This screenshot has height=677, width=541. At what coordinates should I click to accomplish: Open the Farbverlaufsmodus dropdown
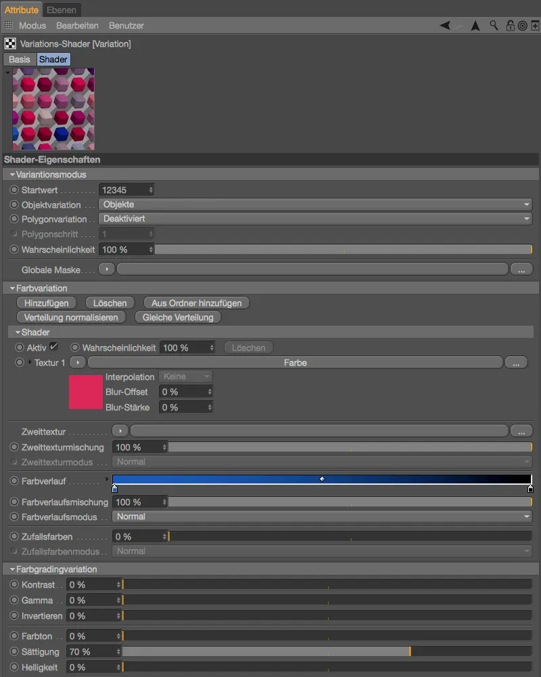[318, 516]
